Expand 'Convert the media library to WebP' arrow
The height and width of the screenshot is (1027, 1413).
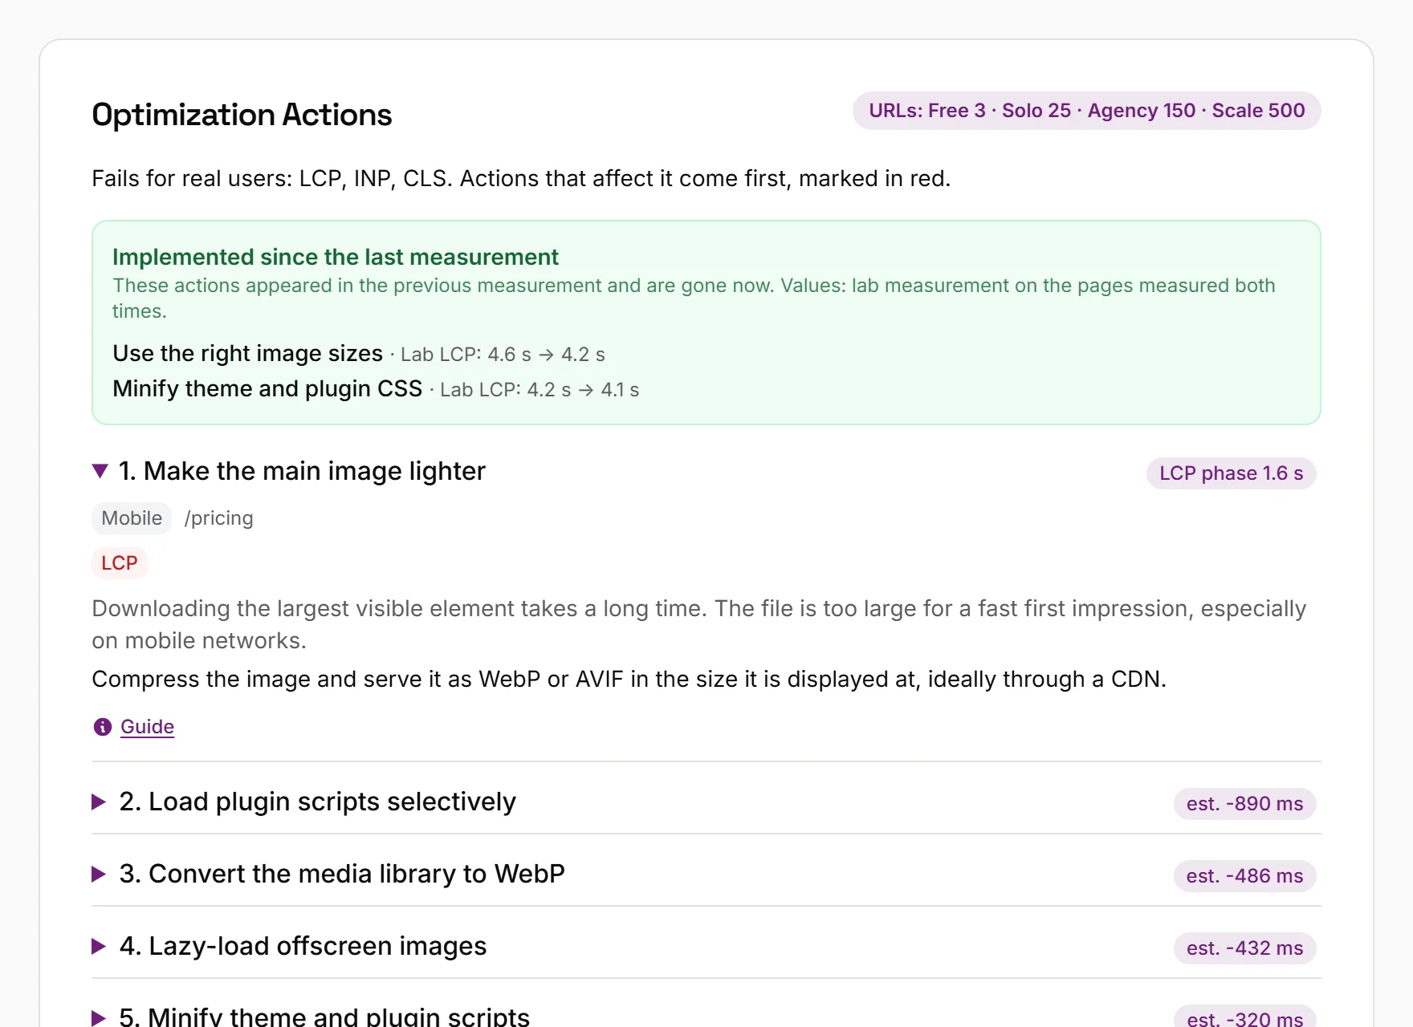coord(99,874)
